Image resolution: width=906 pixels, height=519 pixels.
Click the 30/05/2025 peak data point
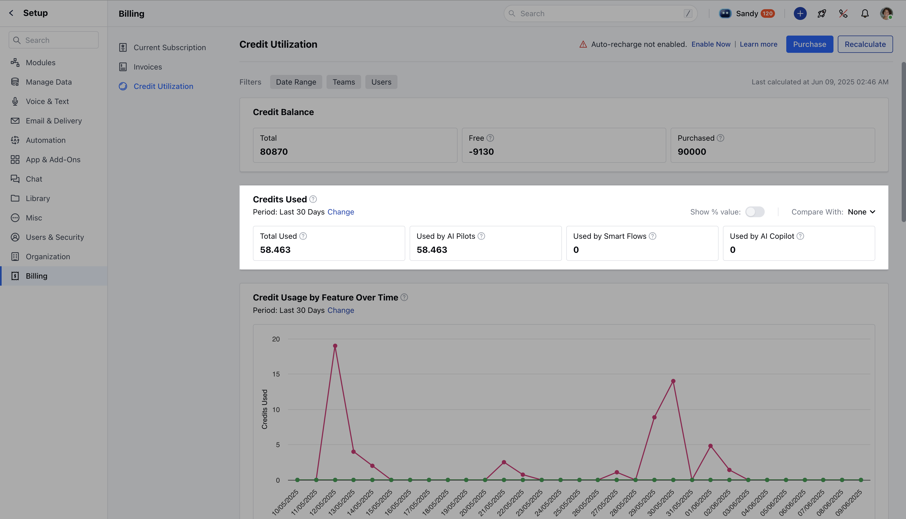(x=673, y=381)
